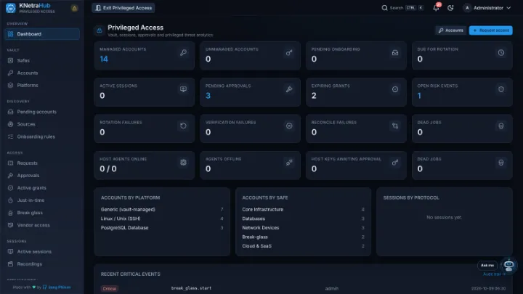Open notifications bell
This screenshot has height=294, width=523.
pyautogui.click(x=436, y=8)
